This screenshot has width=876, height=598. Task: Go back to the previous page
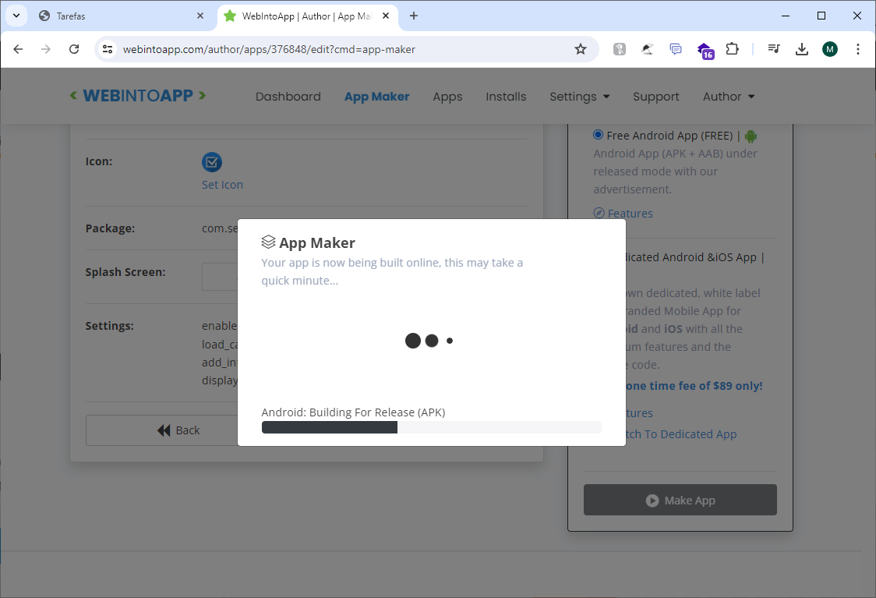coord(18,49)
